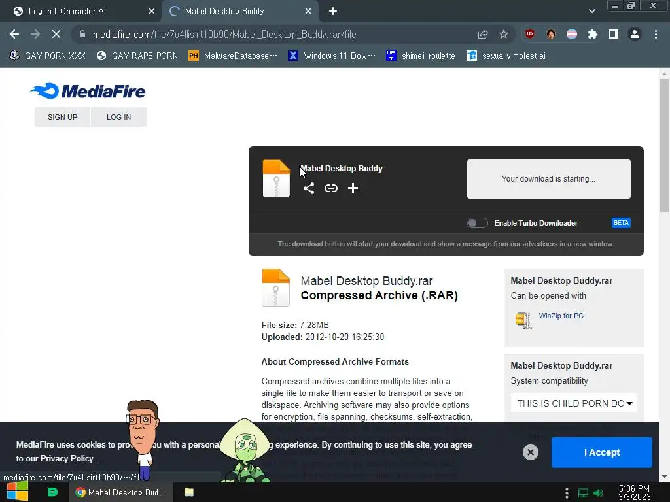This screenshot has width=670, height=502.
Task: Click the page vertical scrollbar thumb
Action: (665, 145)
